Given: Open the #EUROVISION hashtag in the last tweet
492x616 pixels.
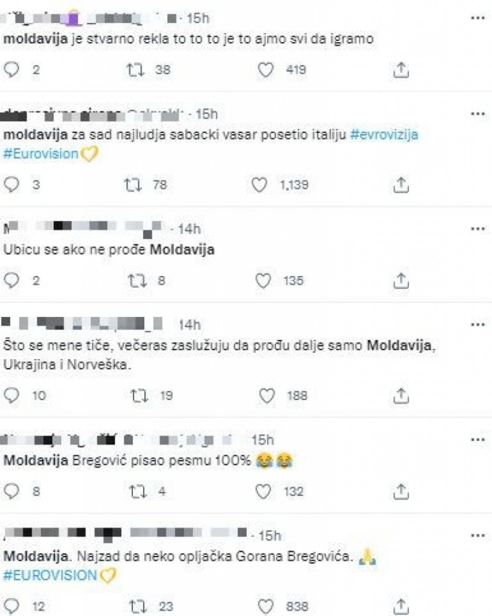Looking at the screenshot, I should pyautogui.click(x=50, y=576).
